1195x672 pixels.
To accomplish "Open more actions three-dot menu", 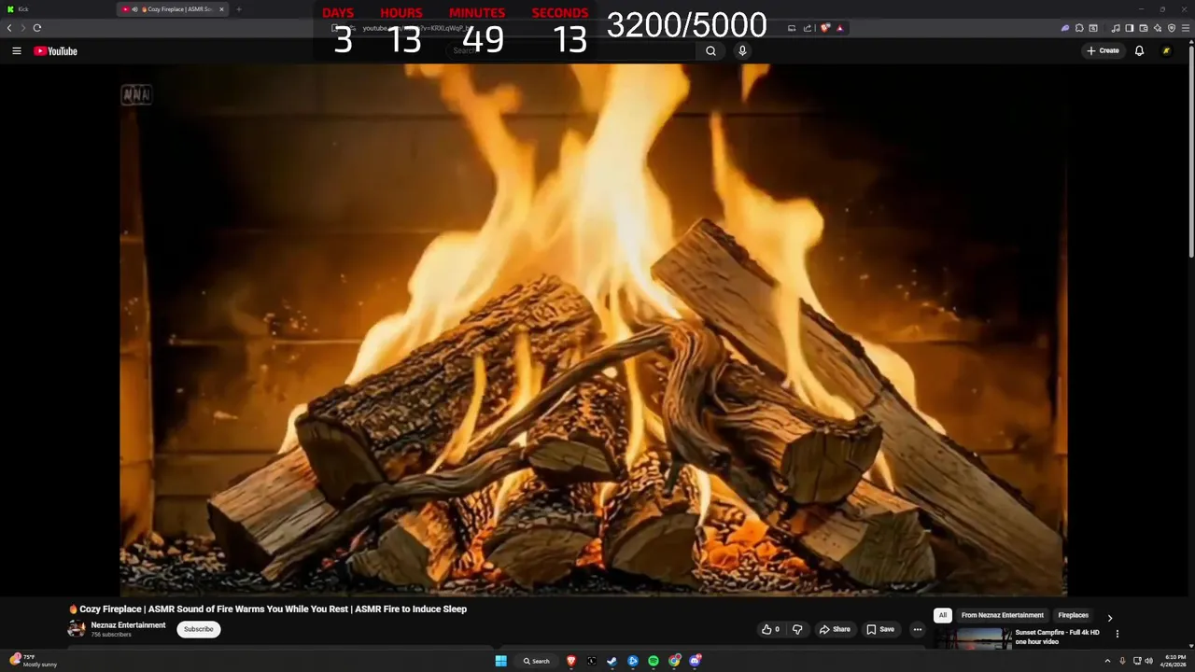I will (x=917, y=629).
